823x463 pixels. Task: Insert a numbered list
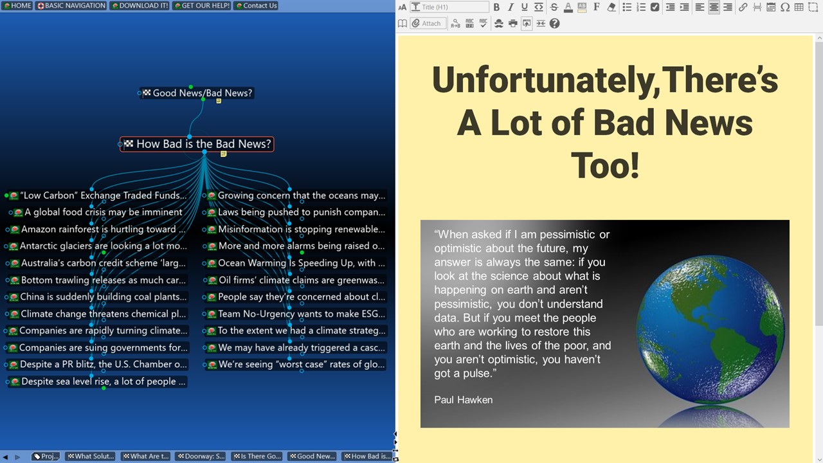pos(641,7)
